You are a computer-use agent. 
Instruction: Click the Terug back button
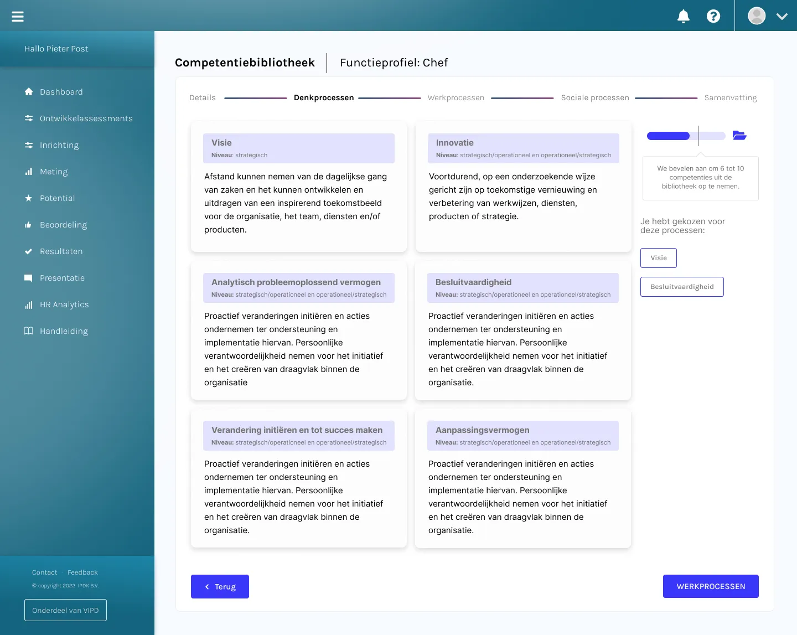220,587
